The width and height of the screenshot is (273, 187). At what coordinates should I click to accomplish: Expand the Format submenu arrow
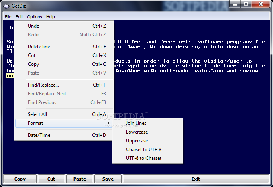(109, 123)
